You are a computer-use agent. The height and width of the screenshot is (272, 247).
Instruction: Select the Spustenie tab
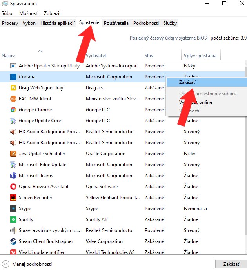click(89, 22)
